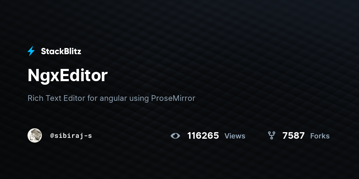
Task: Click the word for in the description
Action: coord(92,98)
